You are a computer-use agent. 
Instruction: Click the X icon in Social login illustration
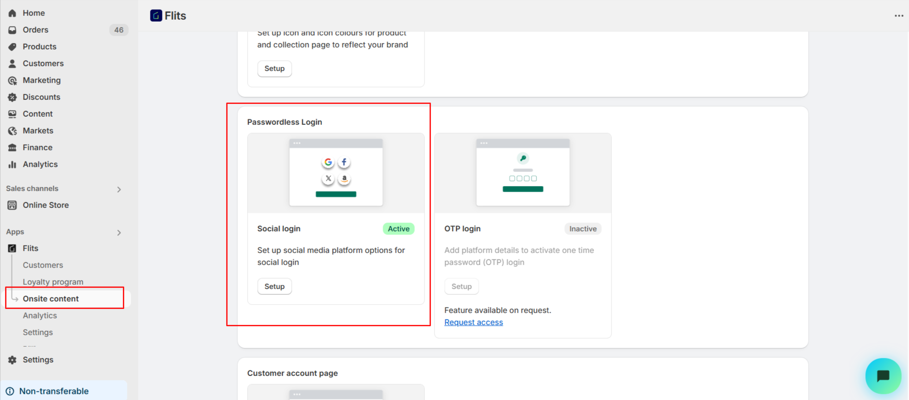tap(328, 179)
